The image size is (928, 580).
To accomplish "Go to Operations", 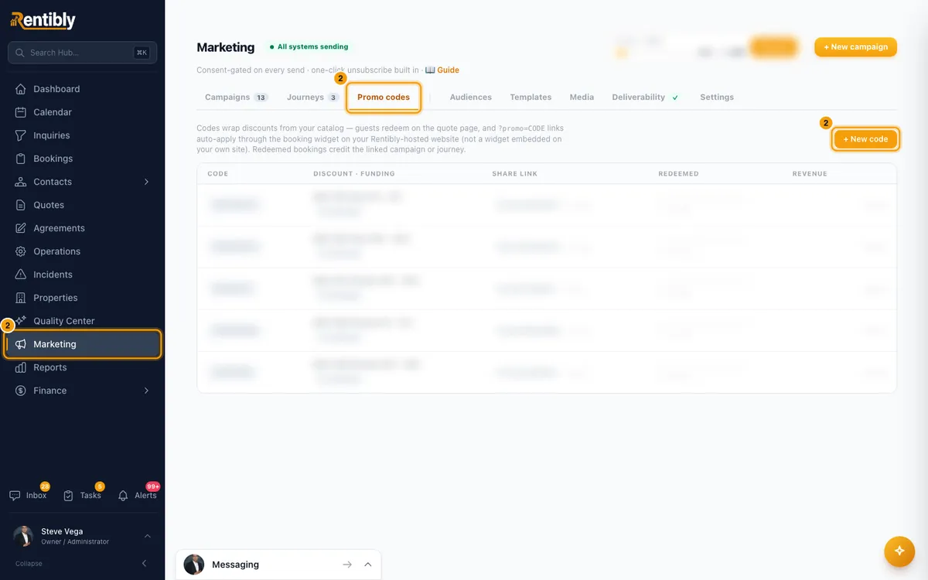I will 82,251.
